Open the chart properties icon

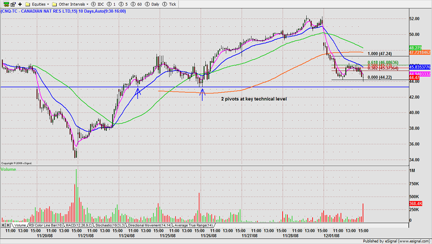coord(13,4)
